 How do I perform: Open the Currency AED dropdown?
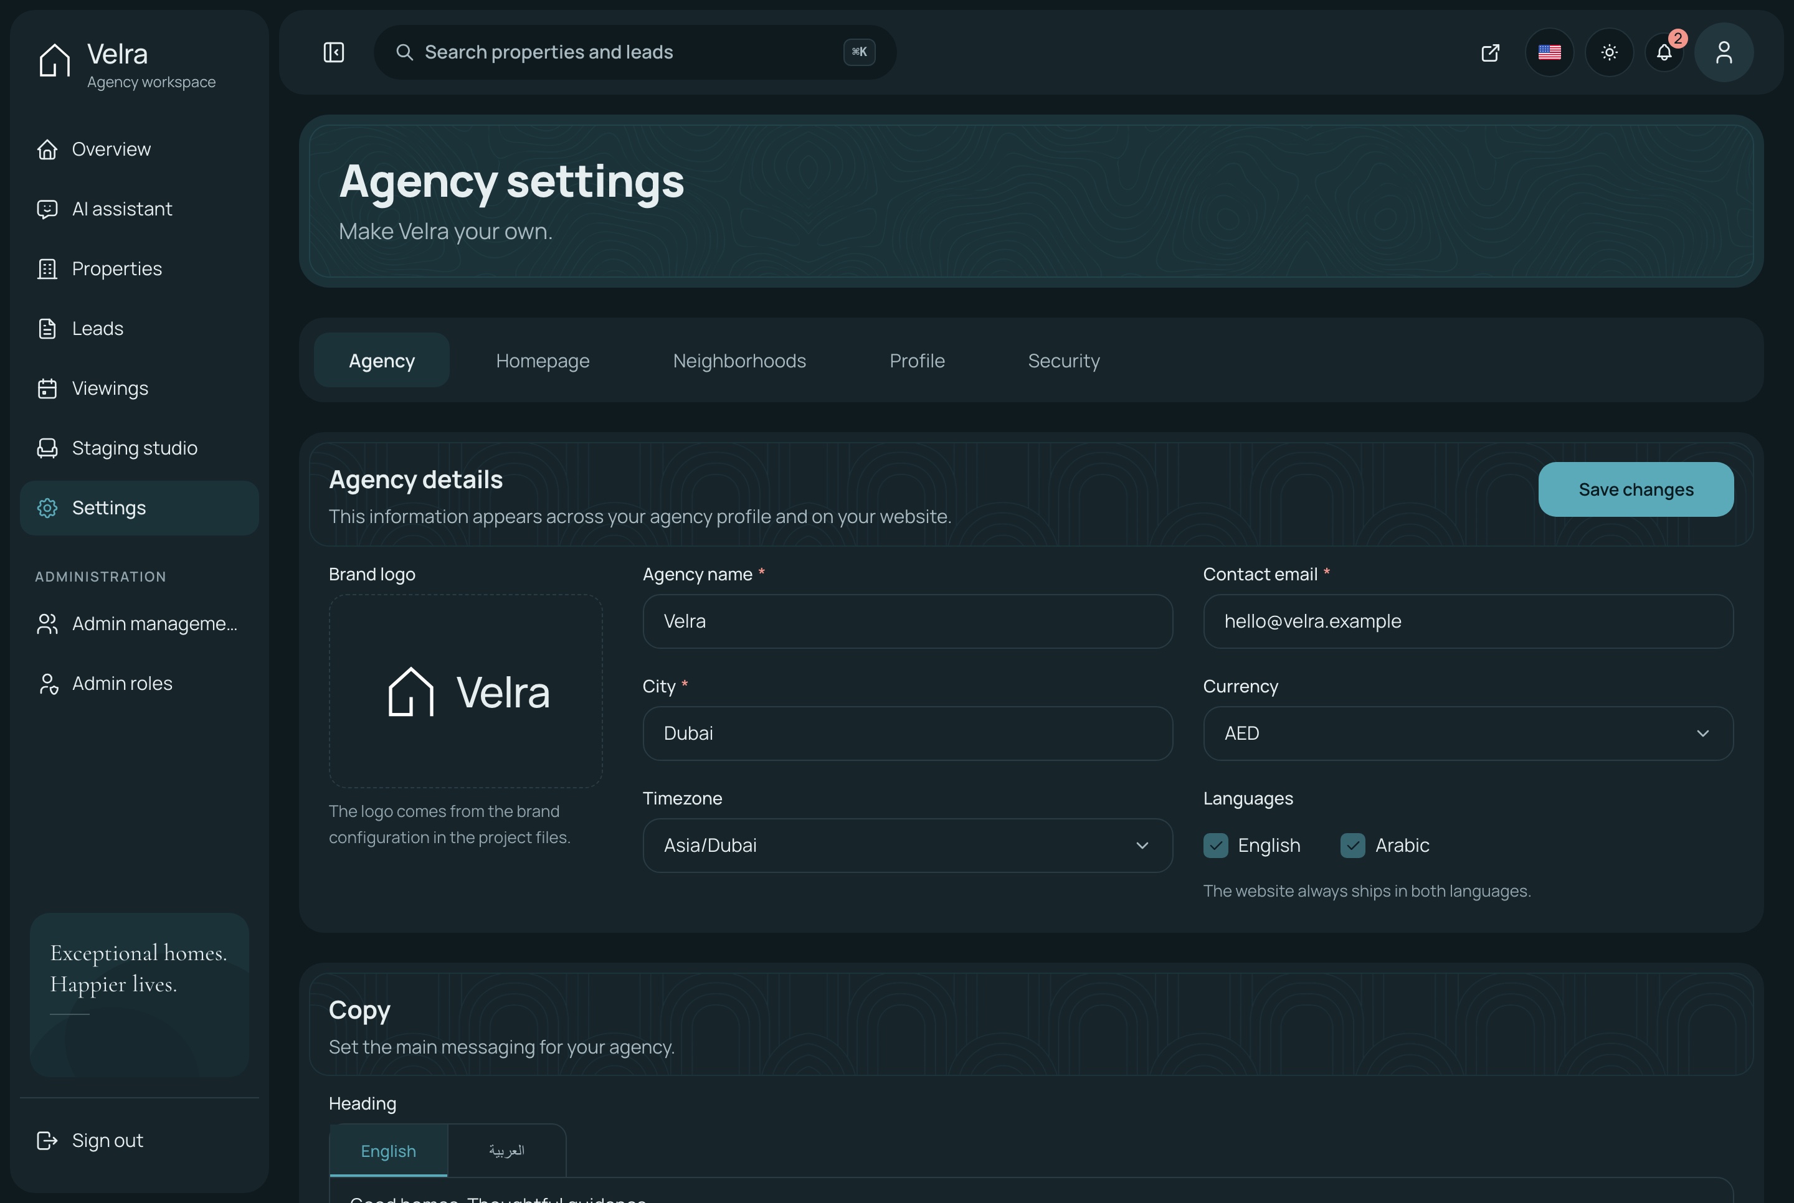point(1468,734)
